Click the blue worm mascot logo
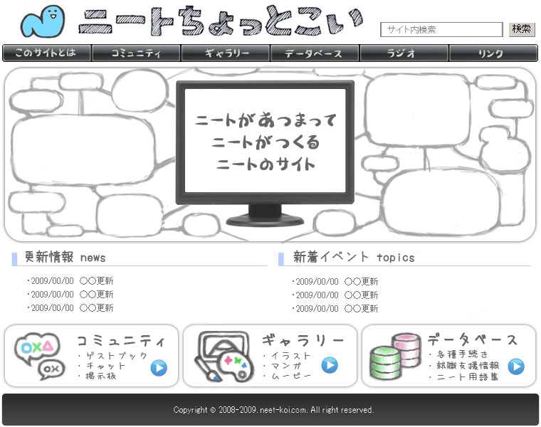The height and width of the screenshot is (427, 541). pyautogui.click(x=43, y=21)
